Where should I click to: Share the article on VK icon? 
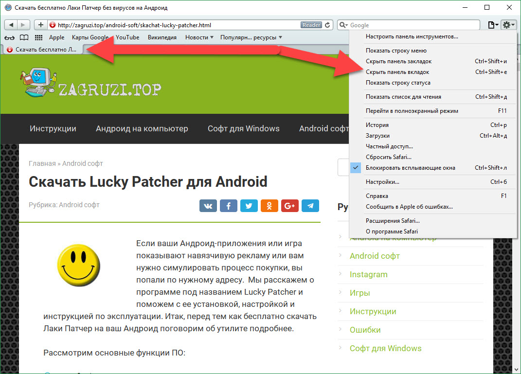tap(208, 206)
